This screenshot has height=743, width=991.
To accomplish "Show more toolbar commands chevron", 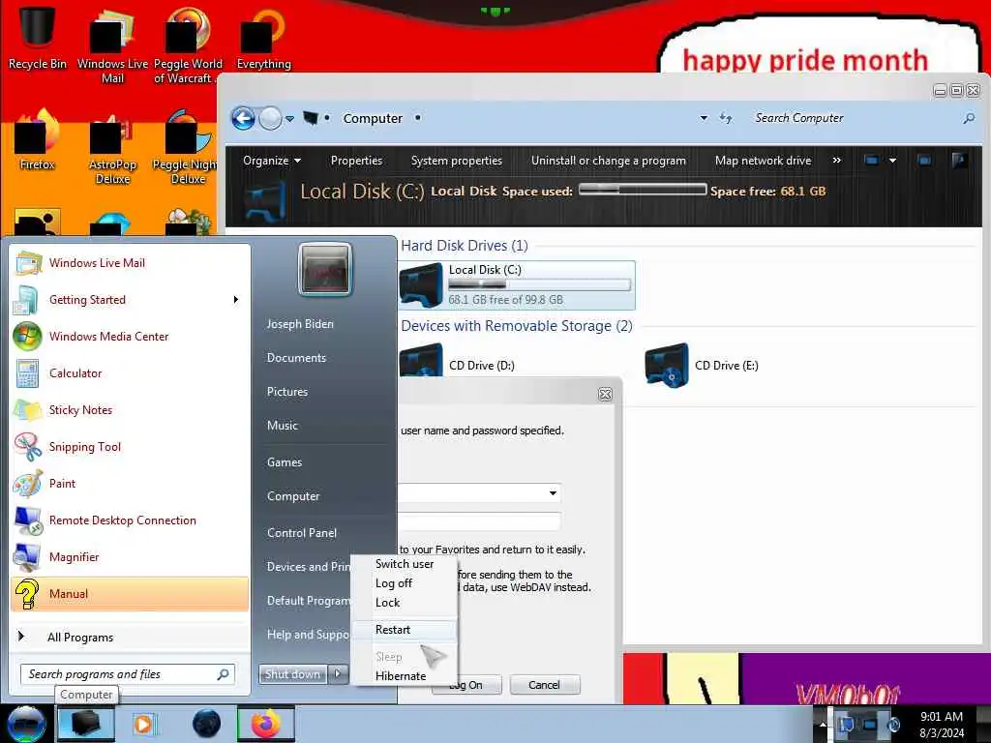I will click(x=837, y=161).
